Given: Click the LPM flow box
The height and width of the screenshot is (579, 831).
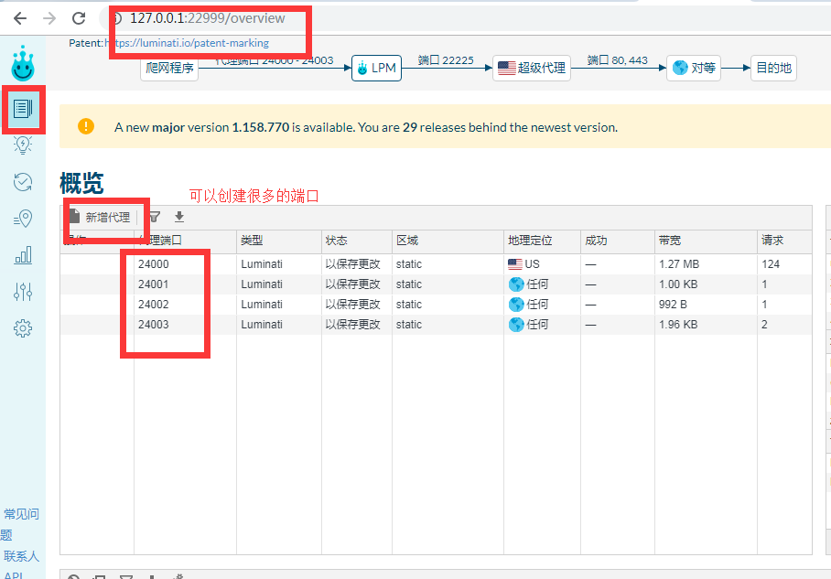Looking at the screenshot, I should pyautogui.click(x=376, y=68).
